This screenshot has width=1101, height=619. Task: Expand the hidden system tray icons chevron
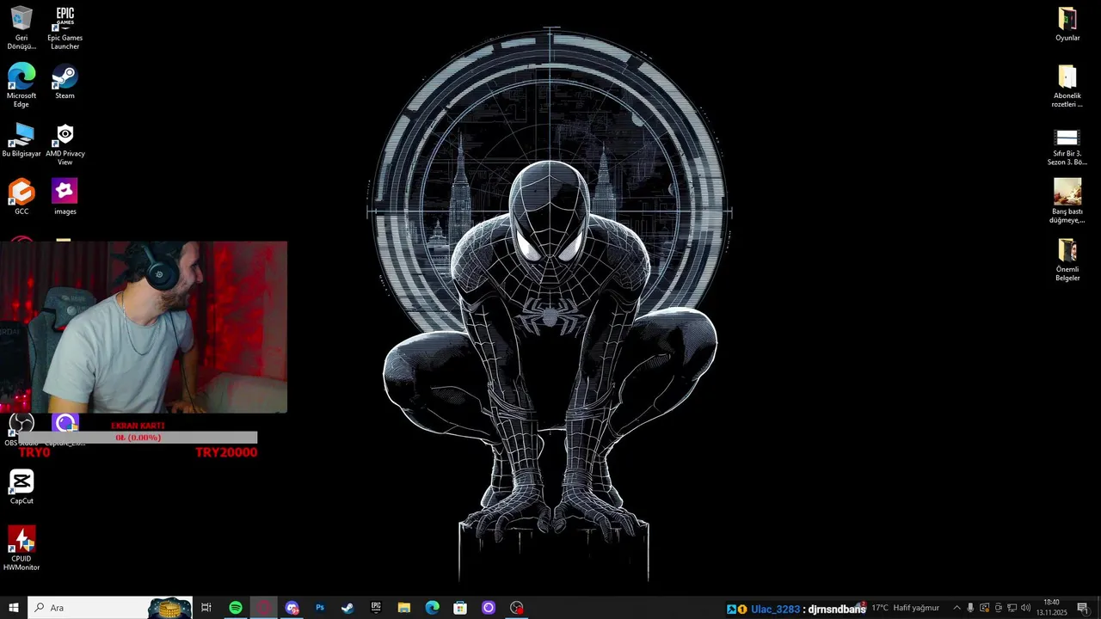point(956,608)
